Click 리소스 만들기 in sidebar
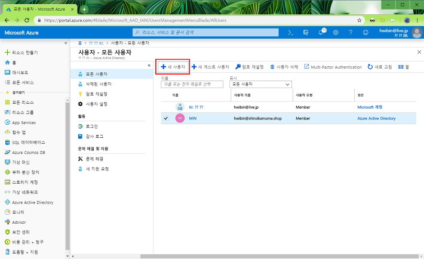 21,53
